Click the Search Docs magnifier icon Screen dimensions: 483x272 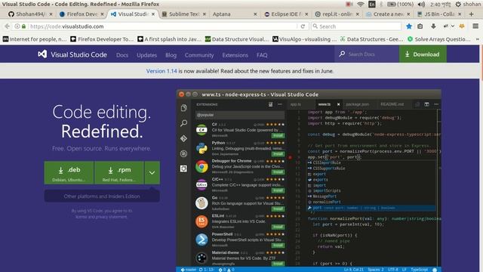tap(342, 54)
